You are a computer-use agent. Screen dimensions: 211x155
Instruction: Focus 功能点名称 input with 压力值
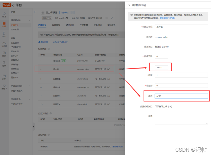pyautogui.click(x=181, y=27)
